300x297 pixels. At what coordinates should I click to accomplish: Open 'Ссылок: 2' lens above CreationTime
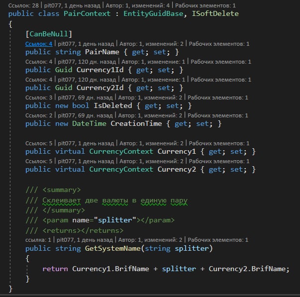[39, 115]
